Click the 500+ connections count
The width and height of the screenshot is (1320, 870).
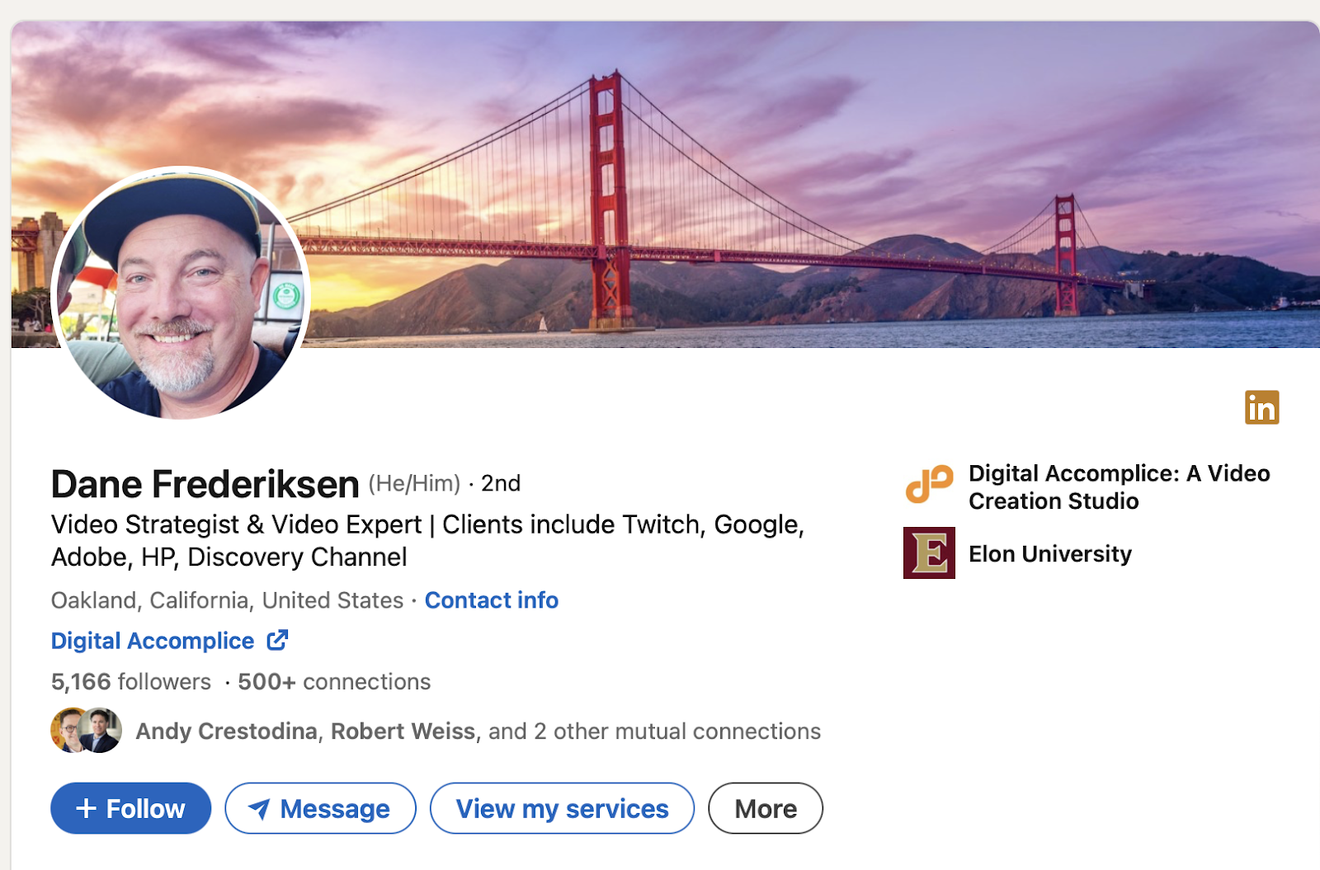click(x=334, y=682)
